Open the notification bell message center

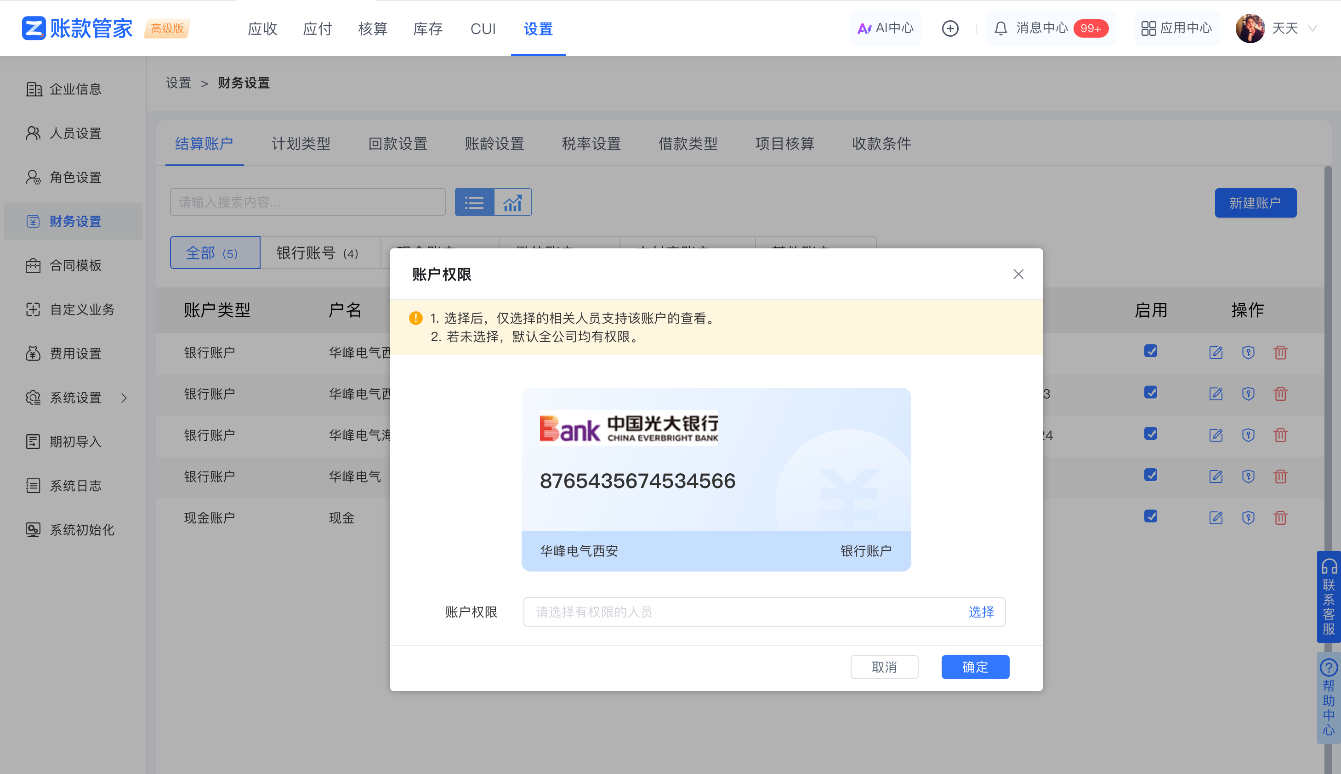pyautogui.click(x=1000, y=28)
